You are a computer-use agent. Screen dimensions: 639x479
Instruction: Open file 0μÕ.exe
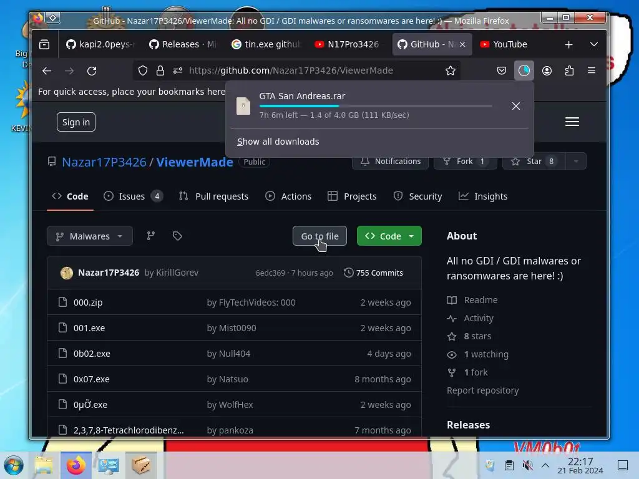click(90, 405)
